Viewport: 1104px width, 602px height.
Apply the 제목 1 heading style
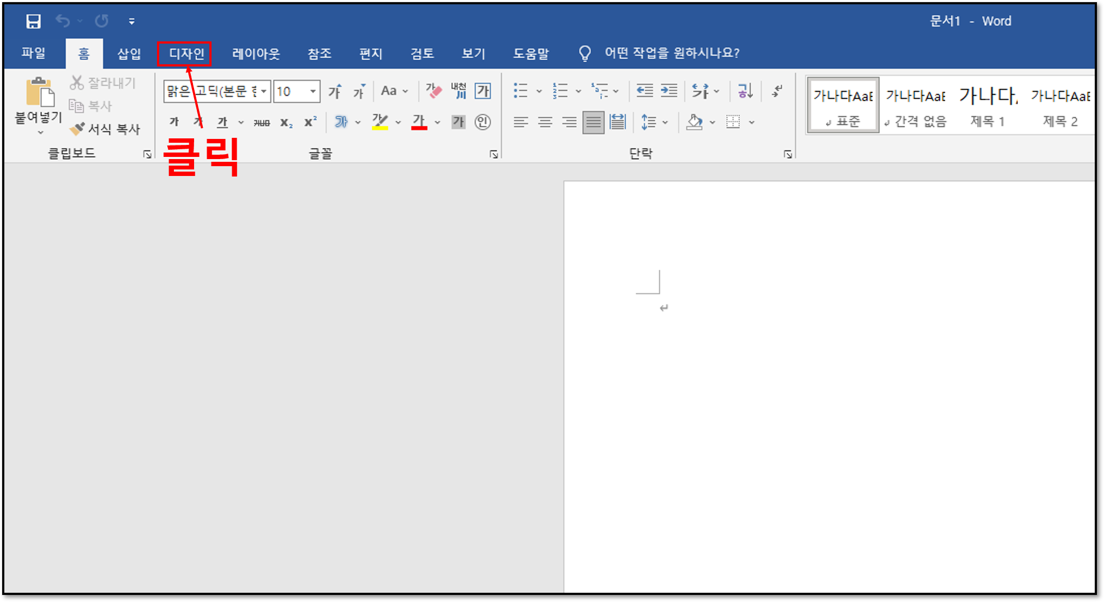pos(987,105)
